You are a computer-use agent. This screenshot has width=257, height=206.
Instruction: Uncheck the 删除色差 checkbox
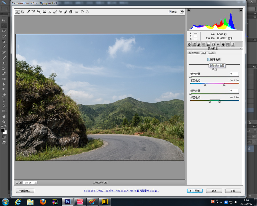209,60
